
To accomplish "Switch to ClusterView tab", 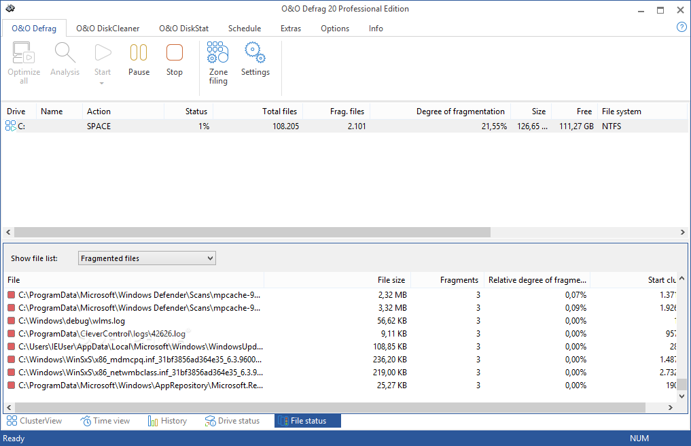I will [35, 421].
